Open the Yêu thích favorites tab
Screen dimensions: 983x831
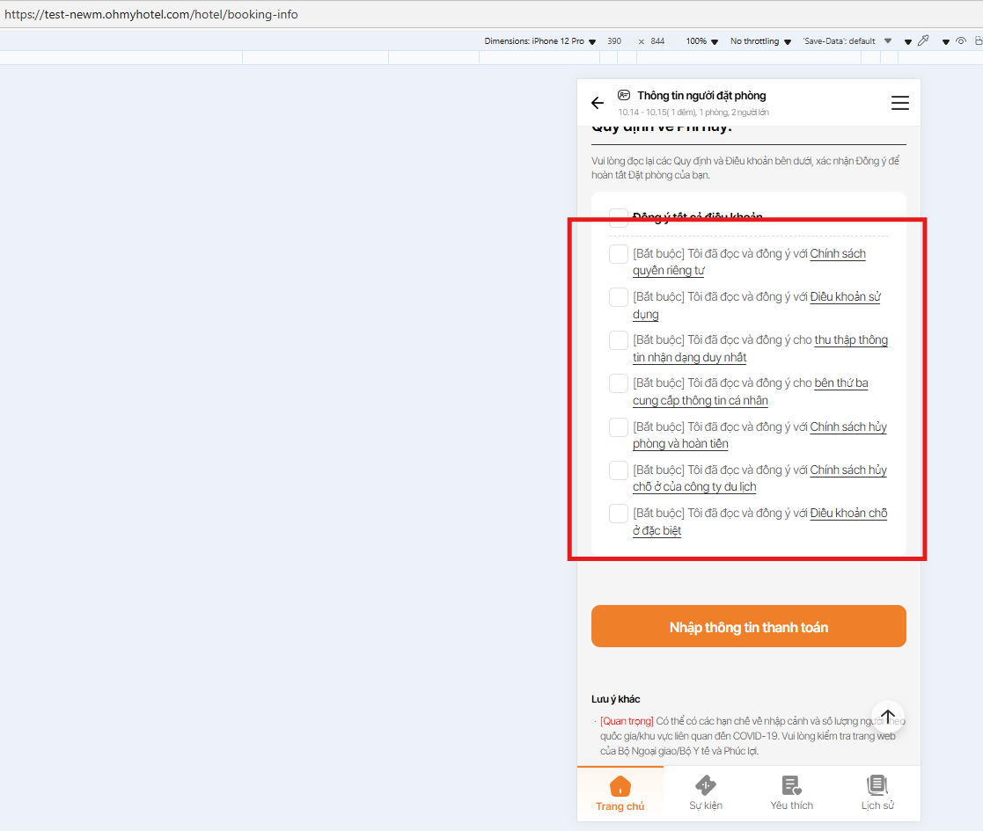tap(791, 794)
